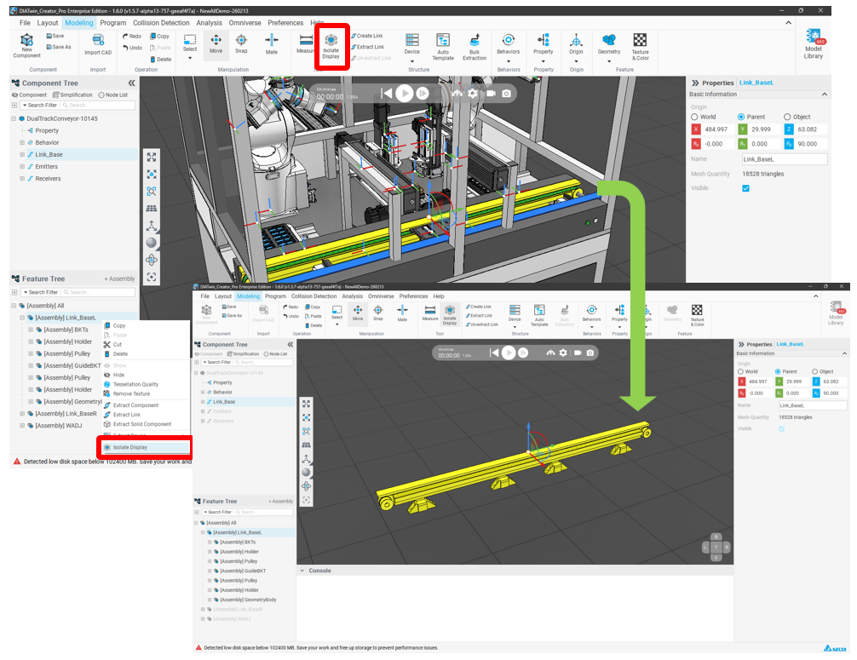Select Node List mode in upper Component Tree
The height and width of the screenshot is (660, 857).
click(112, 95)
